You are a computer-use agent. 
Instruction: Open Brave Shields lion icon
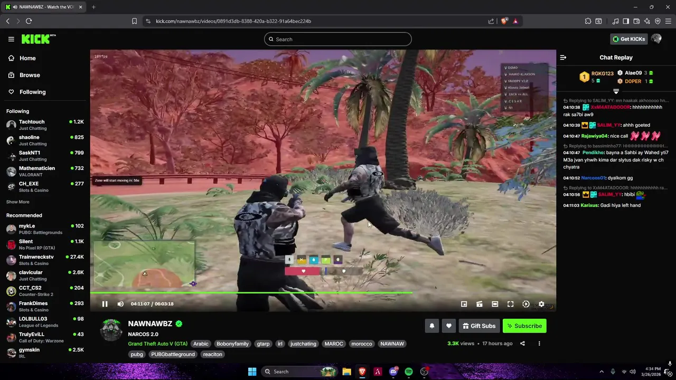click(504, 21)
